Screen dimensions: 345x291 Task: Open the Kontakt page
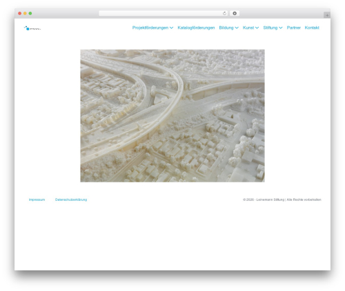[312, 28]
